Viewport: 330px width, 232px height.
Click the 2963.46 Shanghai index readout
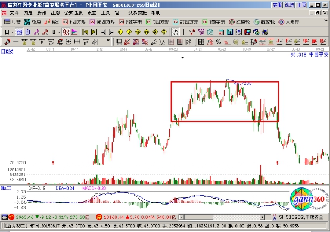(24, 217)
